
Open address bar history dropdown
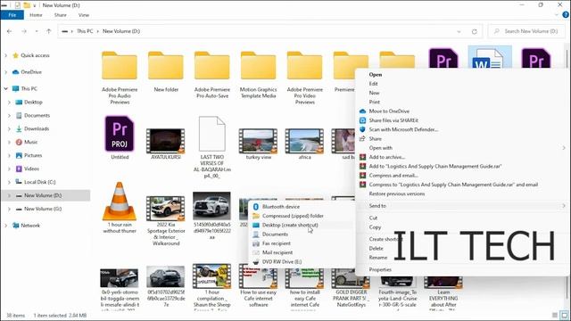[x=459, y=32]
